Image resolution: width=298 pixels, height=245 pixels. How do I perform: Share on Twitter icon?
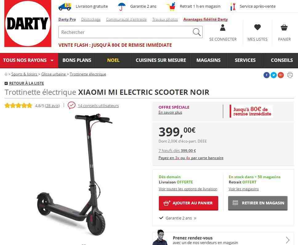(273, 75)
